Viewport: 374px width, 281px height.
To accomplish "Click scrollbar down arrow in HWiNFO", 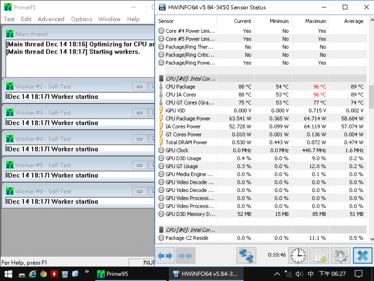I will click(x=371, y=239).
